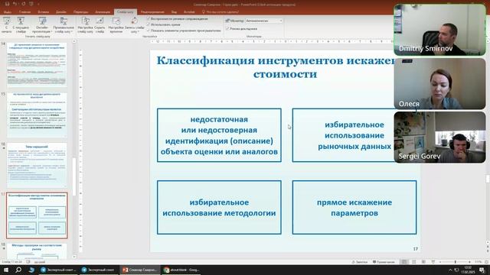Click the start from beginning quick access icon
Image resolution: width=490 pixels, height=275 pixels.
point(31,4)
